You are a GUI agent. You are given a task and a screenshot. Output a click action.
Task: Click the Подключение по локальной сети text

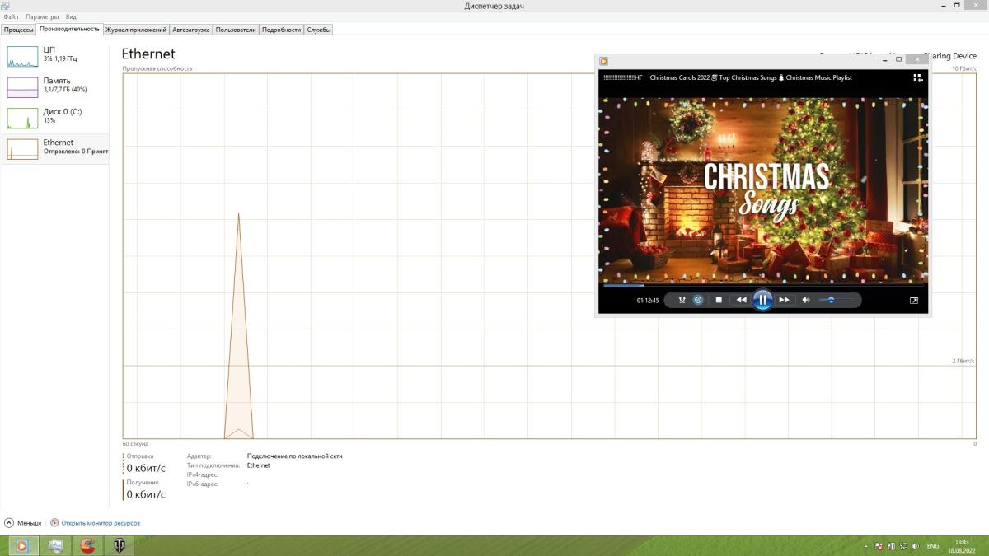point(294,456)
